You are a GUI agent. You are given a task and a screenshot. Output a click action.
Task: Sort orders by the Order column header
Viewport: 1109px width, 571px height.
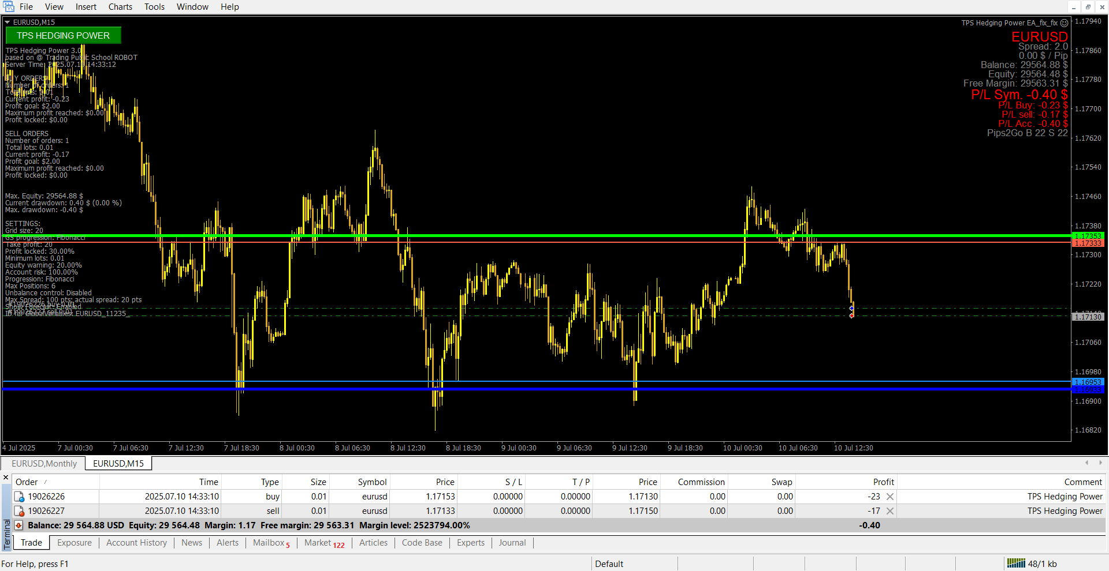27,482
